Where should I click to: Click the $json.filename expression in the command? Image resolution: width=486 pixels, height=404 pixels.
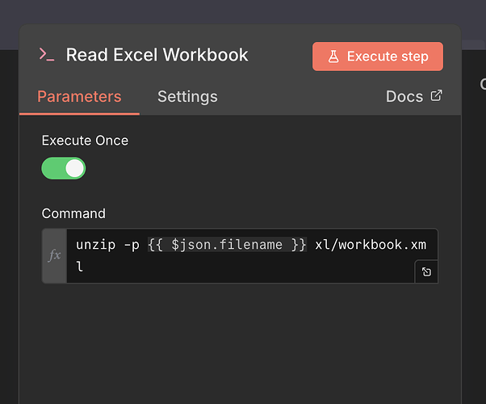[227, 245]
